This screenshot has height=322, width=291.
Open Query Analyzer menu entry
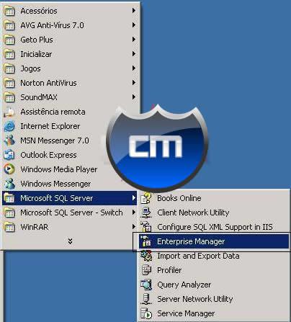(214, 285)
